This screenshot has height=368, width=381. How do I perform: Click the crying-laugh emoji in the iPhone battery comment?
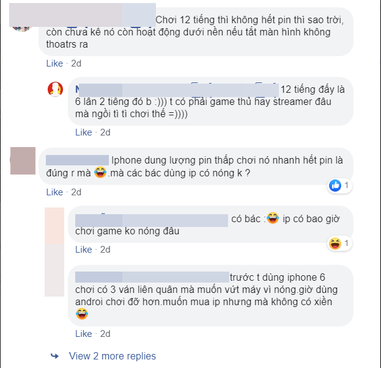(x=100, y=172)
